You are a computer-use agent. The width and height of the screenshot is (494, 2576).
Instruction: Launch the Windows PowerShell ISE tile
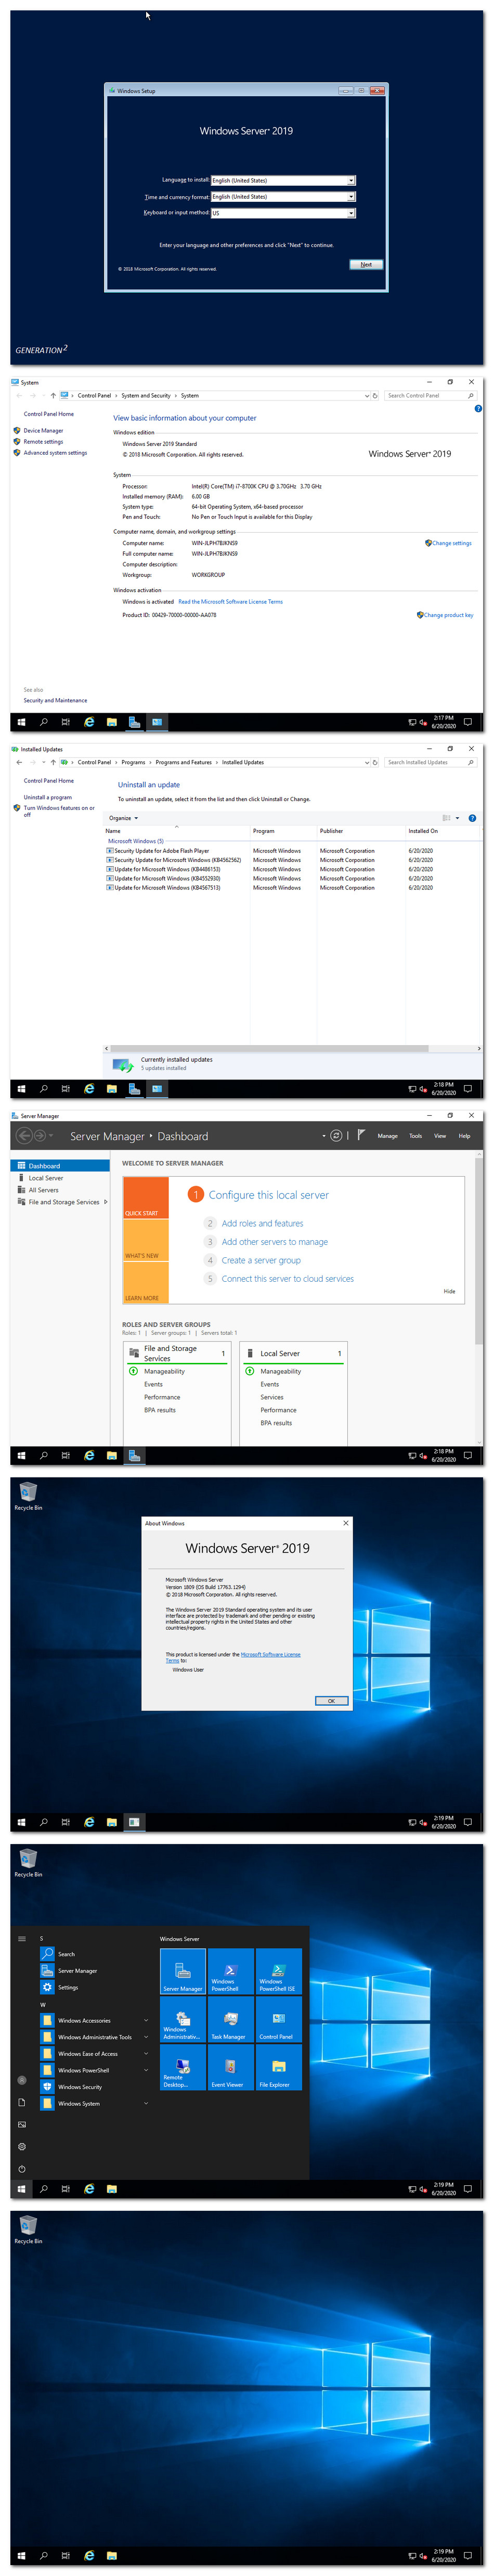point(279,1971)
